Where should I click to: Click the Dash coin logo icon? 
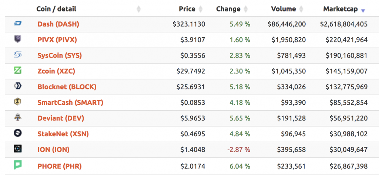[x=18, y=24]
